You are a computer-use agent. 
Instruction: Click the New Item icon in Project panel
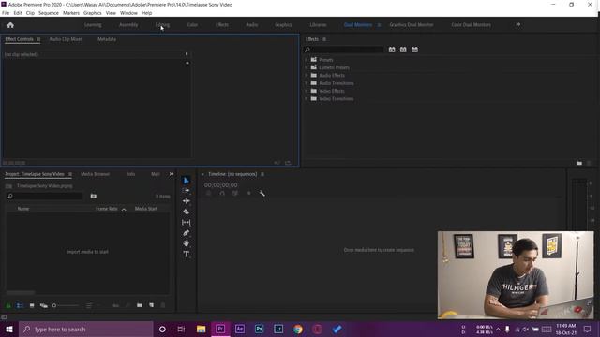tap(152, 305)
